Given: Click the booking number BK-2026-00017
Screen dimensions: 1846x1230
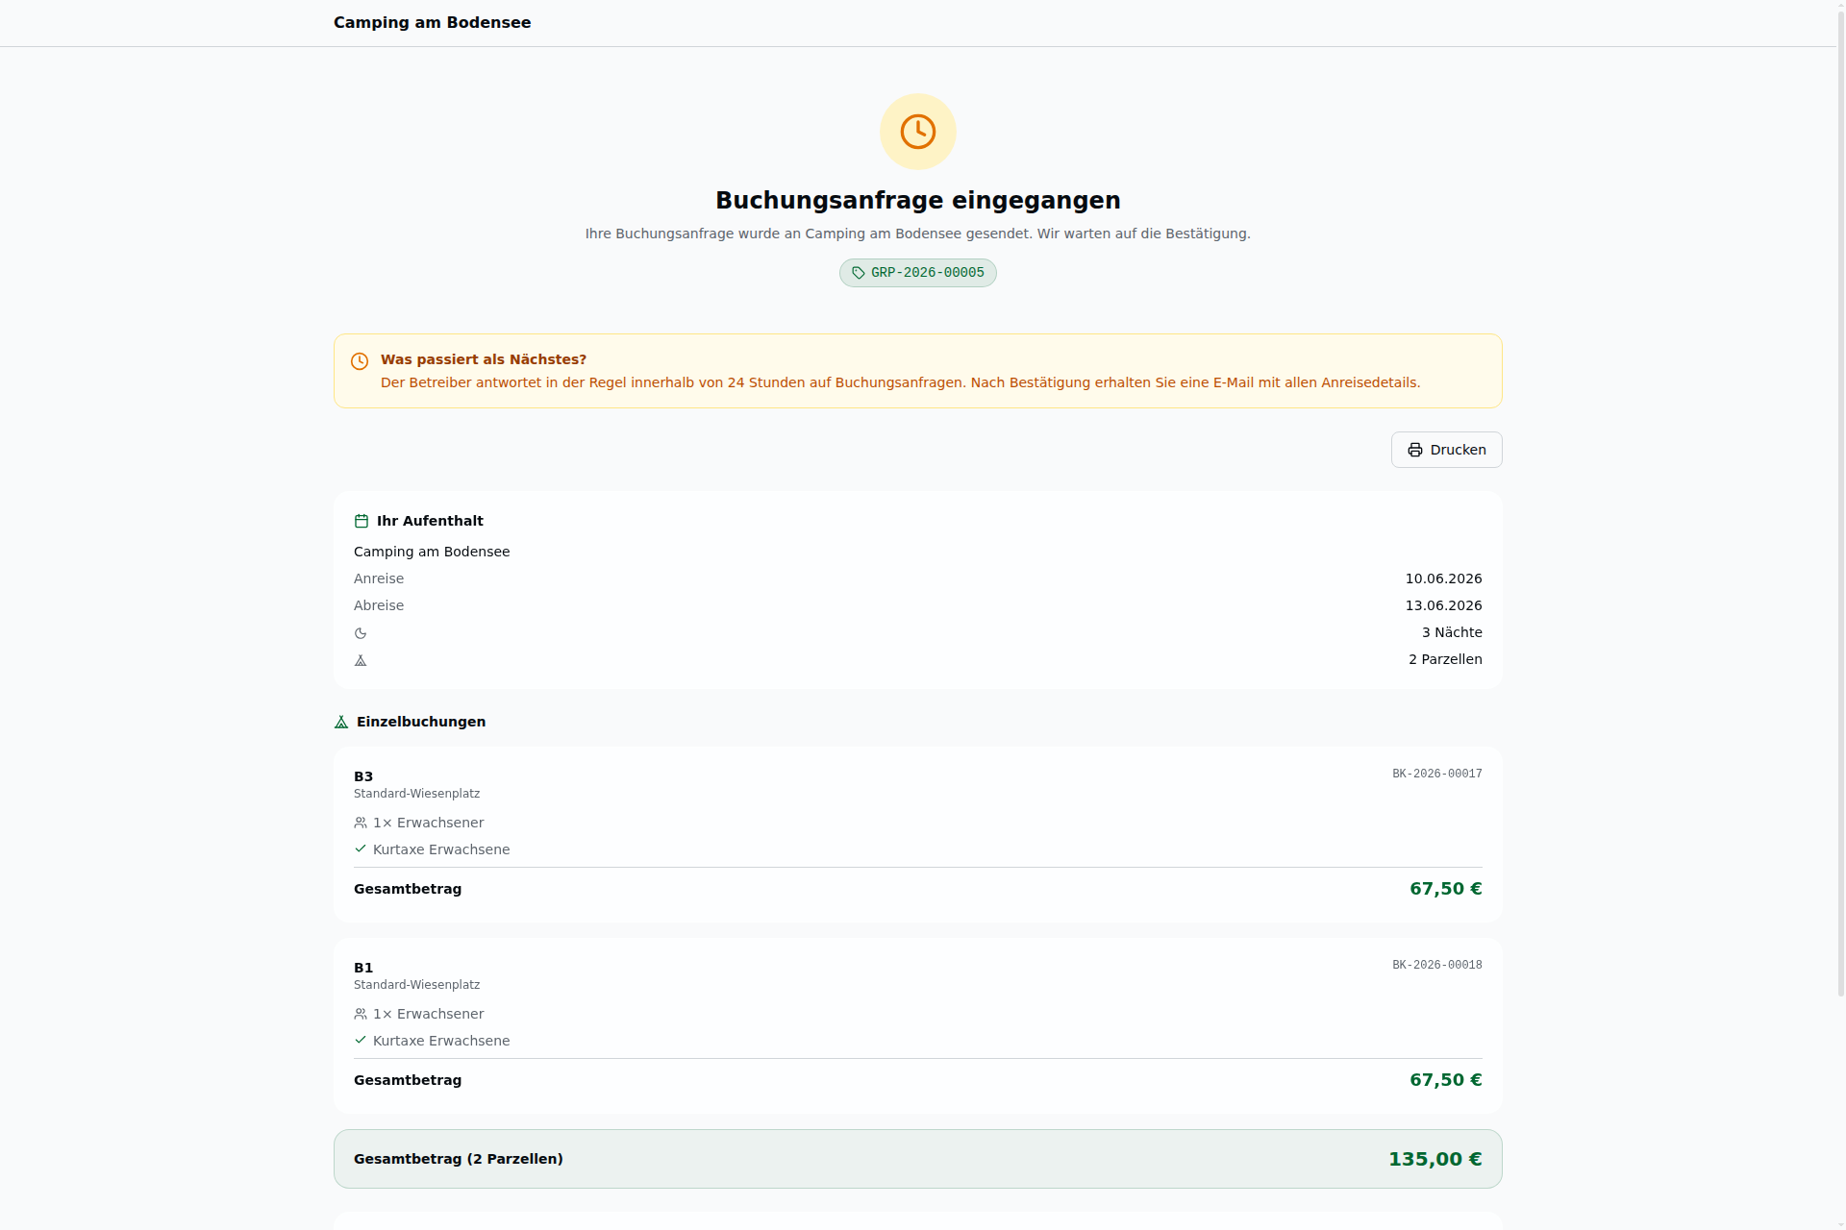Looking at the screenshot, I should pos(1437,774).
